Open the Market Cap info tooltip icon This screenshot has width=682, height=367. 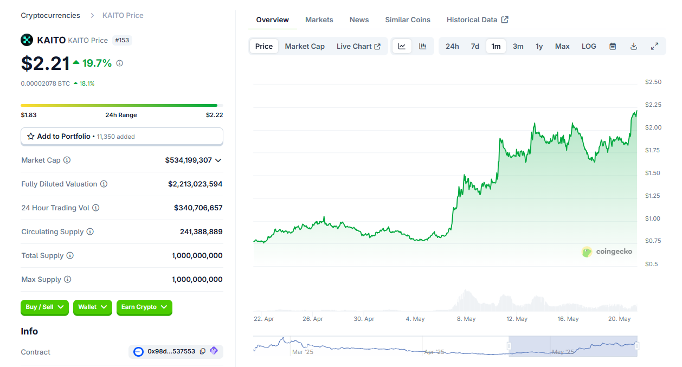pyautogui.click(x=67, y=160)
